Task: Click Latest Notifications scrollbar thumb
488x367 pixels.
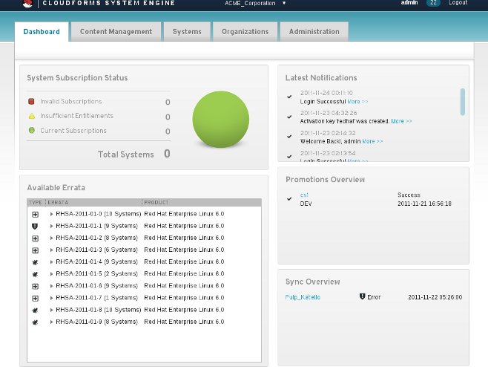Action: click(x=463, y=102)
